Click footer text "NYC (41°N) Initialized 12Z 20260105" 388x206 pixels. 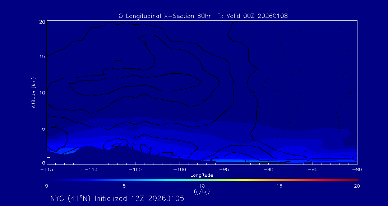click(x=117, y=198)
